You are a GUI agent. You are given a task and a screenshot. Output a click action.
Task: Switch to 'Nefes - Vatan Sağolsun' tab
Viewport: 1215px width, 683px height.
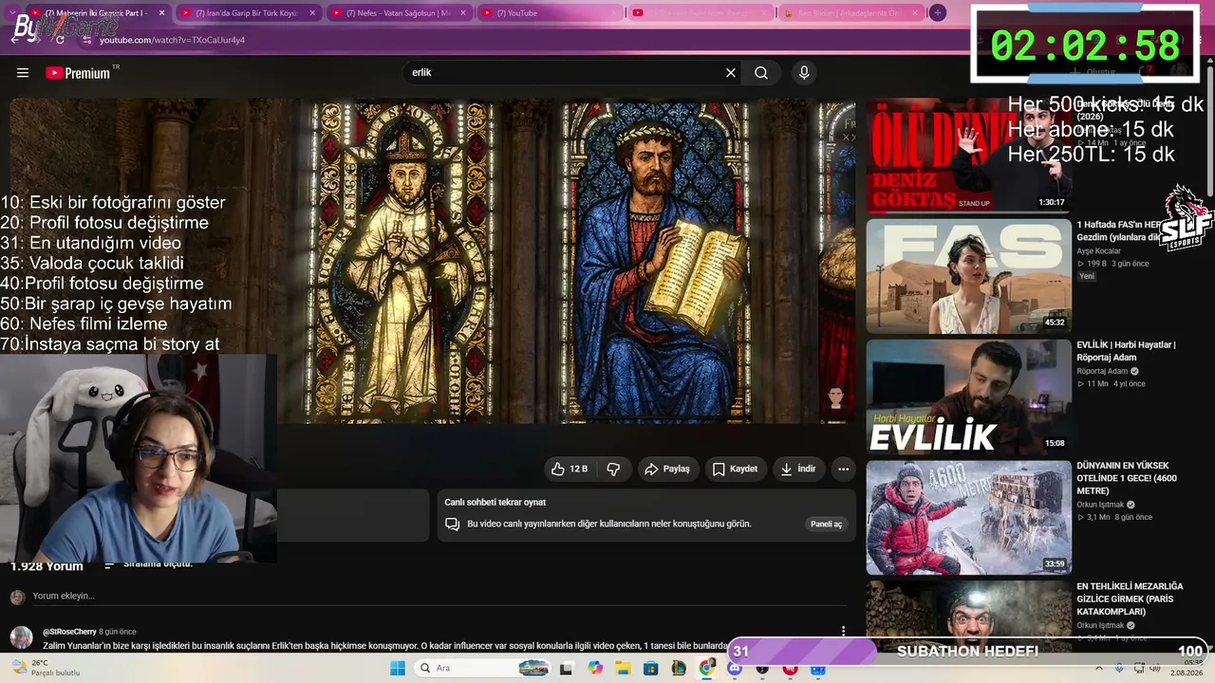pos(397,13)
